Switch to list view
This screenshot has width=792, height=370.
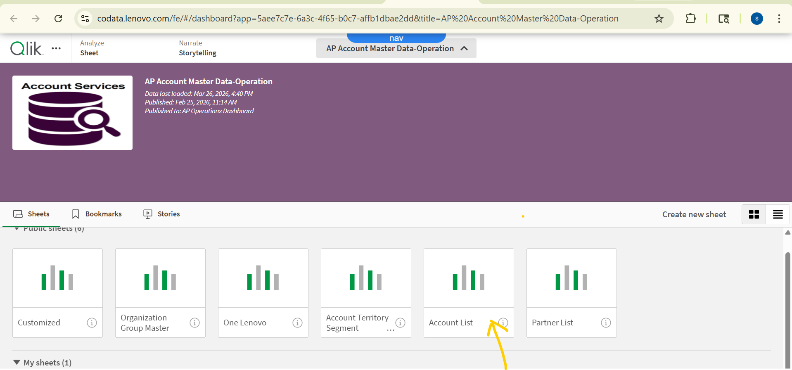778,214
